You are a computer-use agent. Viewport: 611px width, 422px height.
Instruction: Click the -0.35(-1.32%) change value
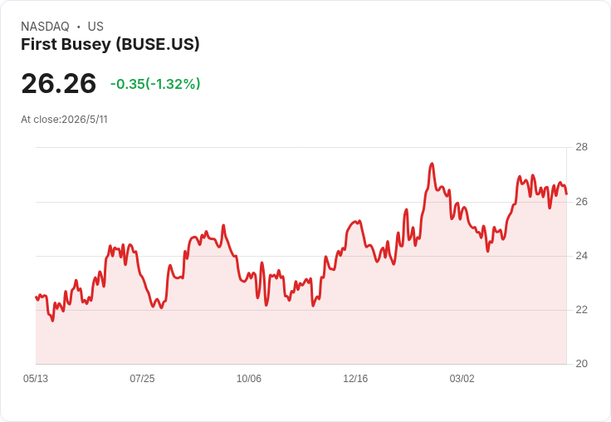155,84
